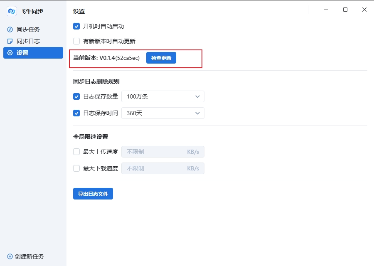Uncheck the 日志保存时间 checkbox
Screen dimensions: 374x266
pos(76,113)
